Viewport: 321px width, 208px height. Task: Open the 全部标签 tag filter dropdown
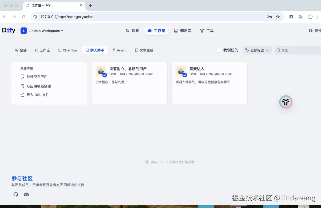click(x=257, y=50)
